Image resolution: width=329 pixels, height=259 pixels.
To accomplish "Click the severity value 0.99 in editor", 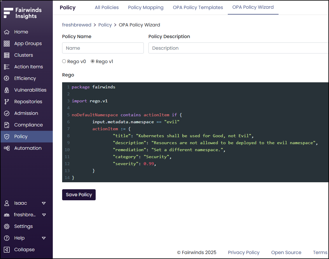I will [149, 164].
